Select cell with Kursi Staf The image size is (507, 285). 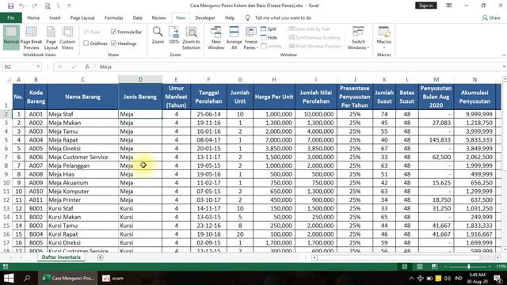(82, 208)
